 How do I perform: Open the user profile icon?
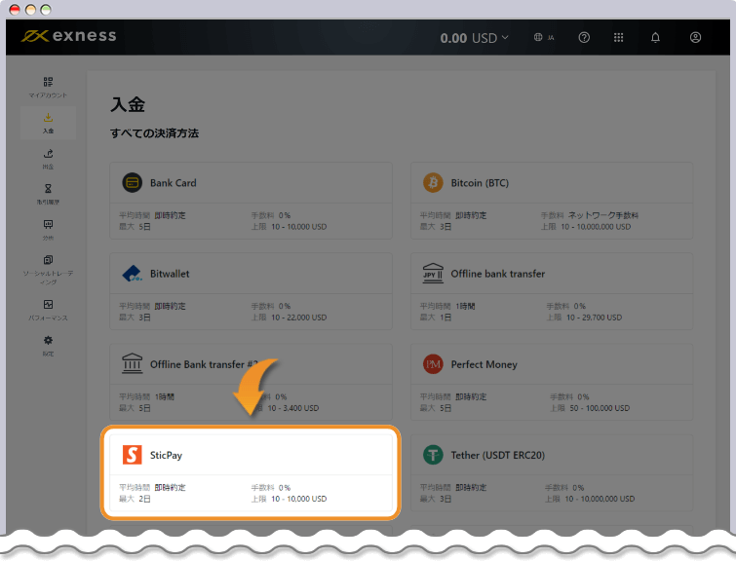tap(695, 38)
